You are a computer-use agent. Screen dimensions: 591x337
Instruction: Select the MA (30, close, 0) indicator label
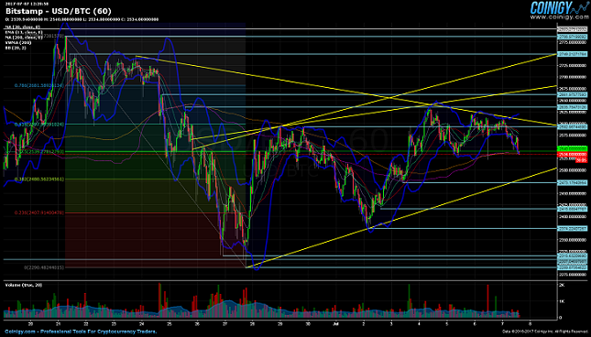coord(22,27)
